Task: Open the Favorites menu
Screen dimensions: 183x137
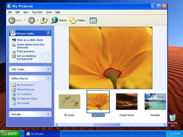Action: coord(37,12)
